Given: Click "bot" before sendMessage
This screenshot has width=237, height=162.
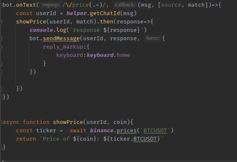Looking at the screenshot, I should (x=34, y=39).
